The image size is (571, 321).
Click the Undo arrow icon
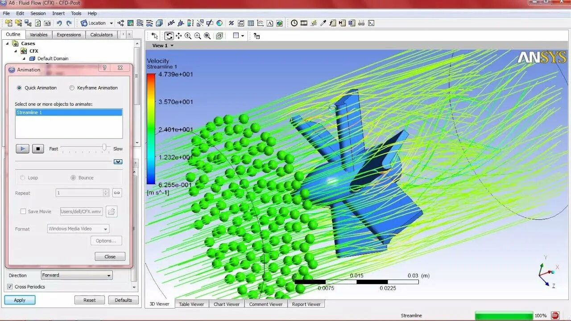59,23
